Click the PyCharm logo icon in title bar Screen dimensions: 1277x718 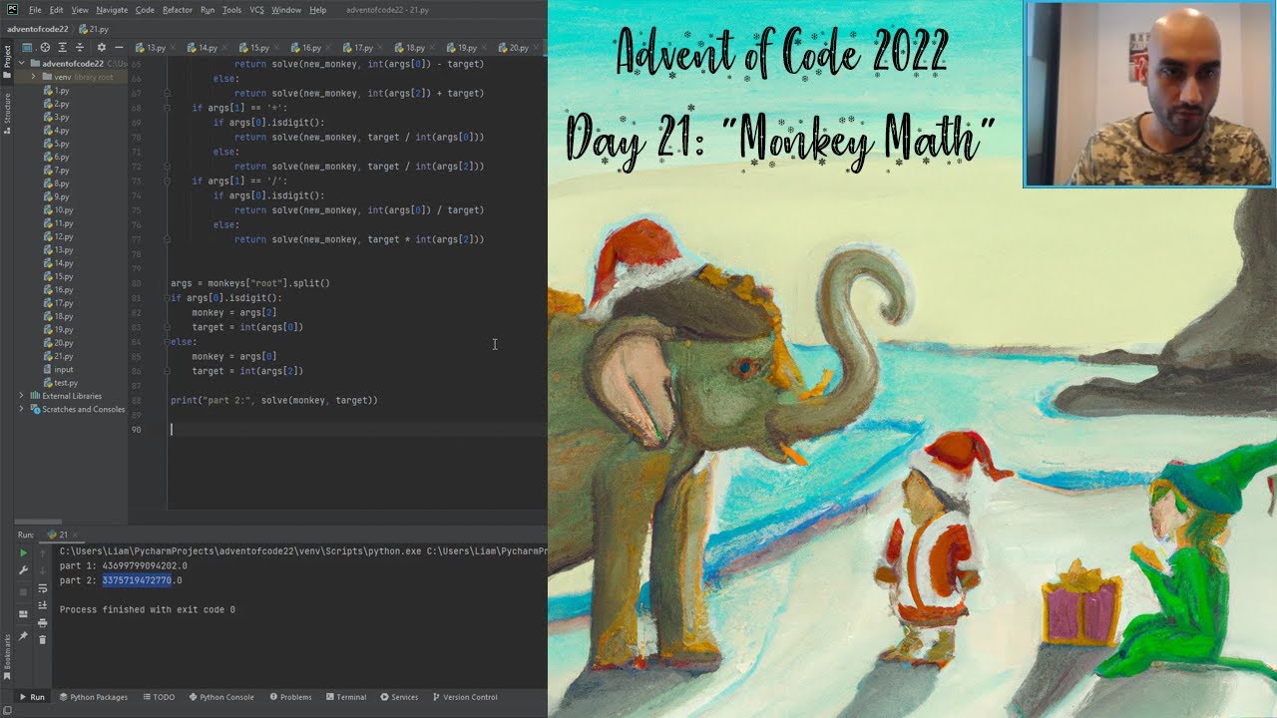12,10
